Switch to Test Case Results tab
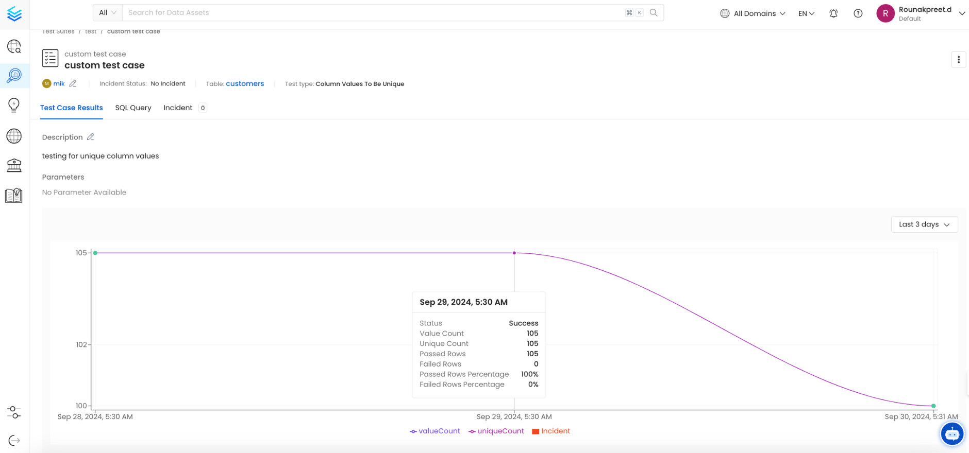The image size is (969, 453). tap(72, 108)
